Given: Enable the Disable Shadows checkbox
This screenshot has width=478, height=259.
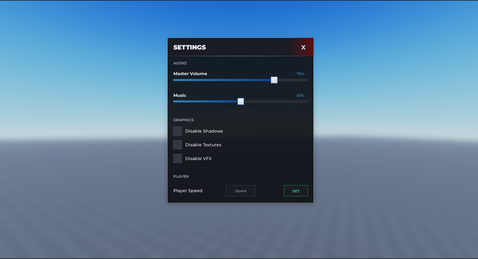Looking at the screenshot, I should pos(177,131).
